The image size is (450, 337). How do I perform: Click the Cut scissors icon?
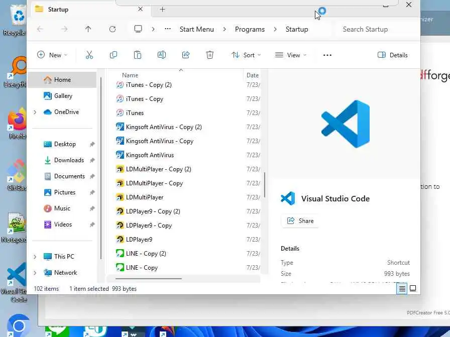(x=89, y=55)
